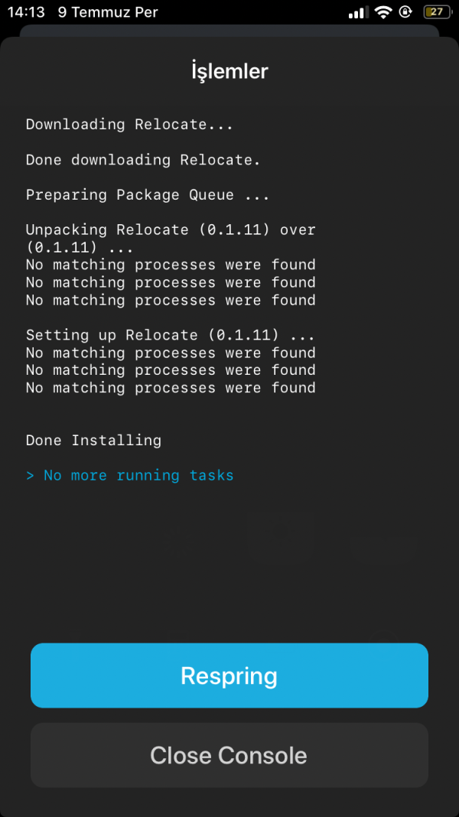Viewport: 459px width, 817px height.
Task: Tap the "İşlemler" console title
Action: click(x=229, y=72)
